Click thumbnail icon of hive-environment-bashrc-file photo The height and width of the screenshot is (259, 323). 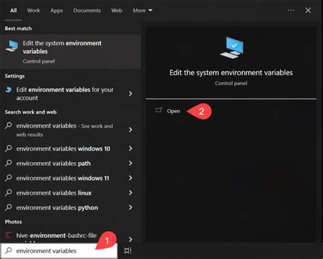tap(8, 235)
